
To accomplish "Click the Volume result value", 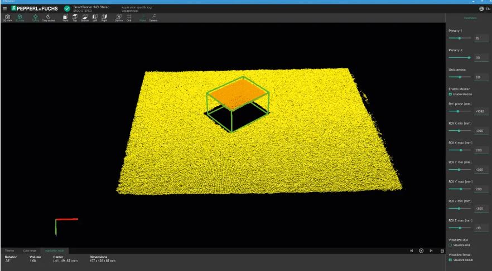I will (x=33, y=260).
